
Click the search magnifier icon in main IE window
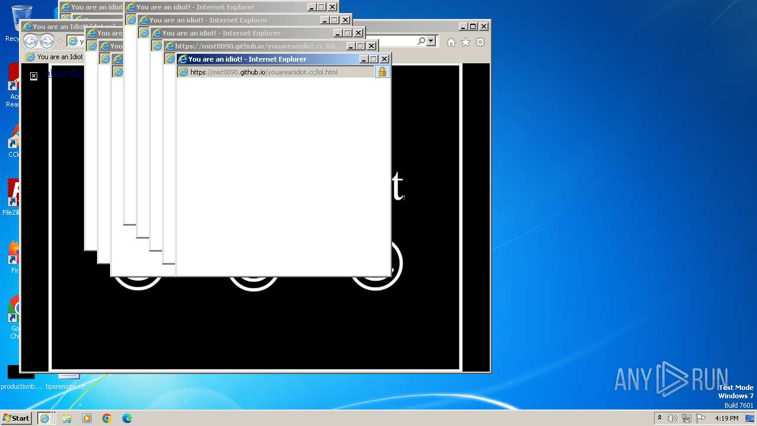(421, 41)
